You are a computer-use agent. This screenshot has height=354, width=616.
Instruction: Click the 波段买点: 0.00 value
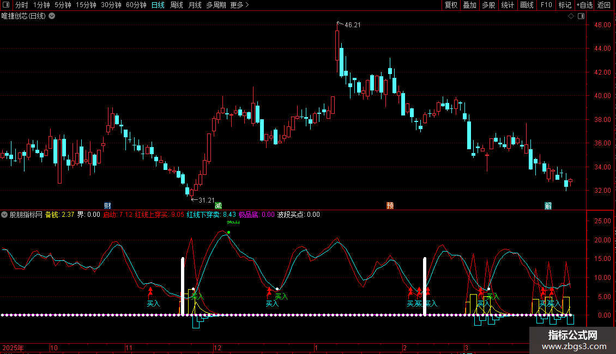click(299, 215)
